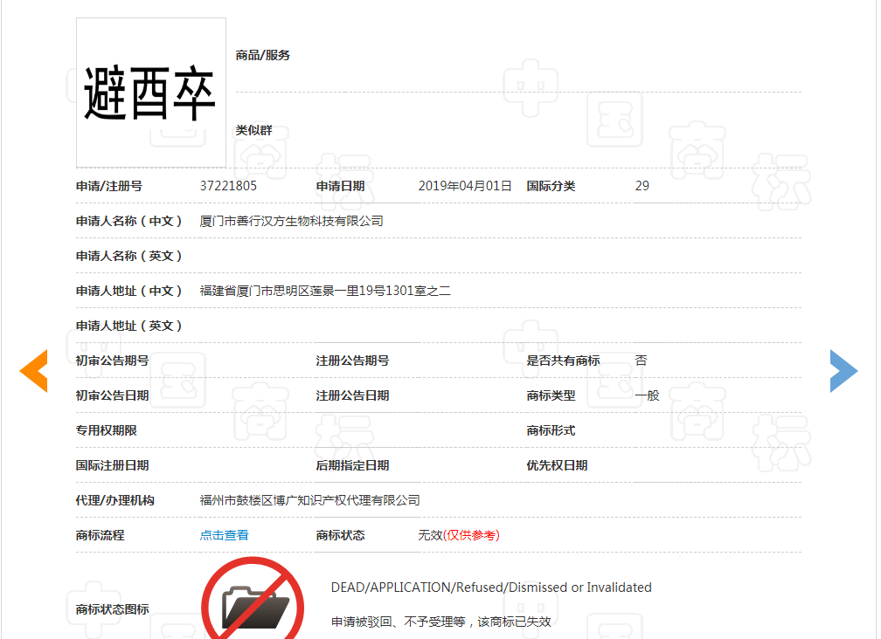Screen dimensions: 881x639
Task: Select the registration number 37221805
Action: coord(228,186)
